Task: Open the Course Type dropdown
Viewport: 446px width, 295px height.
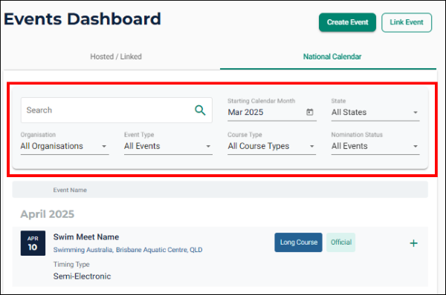Action: point(271,146)
